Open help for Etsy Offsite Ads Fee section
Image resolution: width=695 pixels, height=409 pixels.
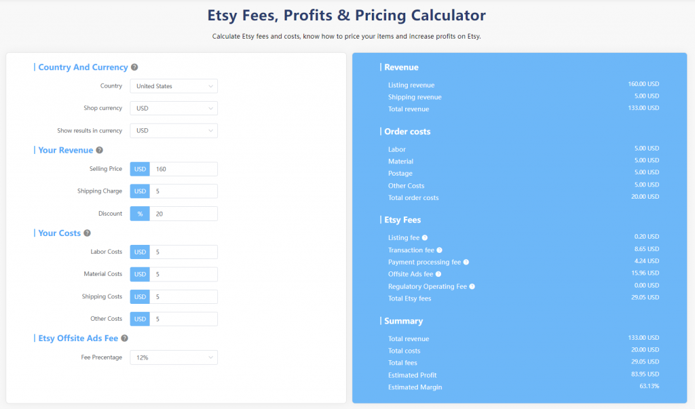[x=124, y=338]
